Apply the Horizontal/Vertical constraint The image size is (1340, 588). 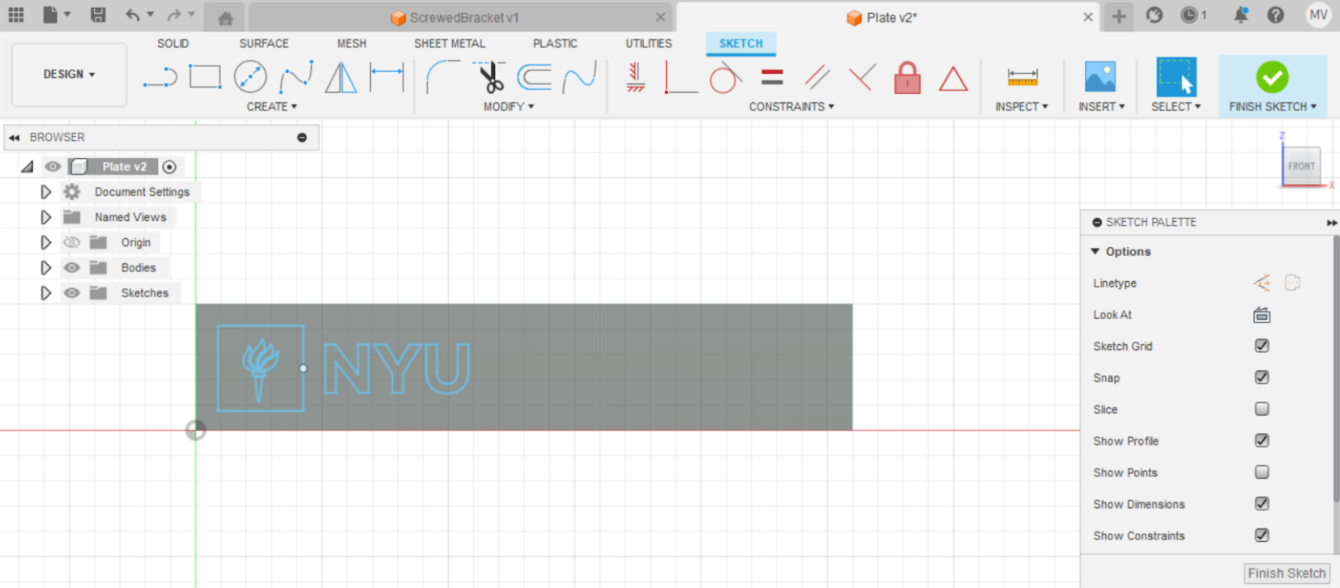pos(636,78)
